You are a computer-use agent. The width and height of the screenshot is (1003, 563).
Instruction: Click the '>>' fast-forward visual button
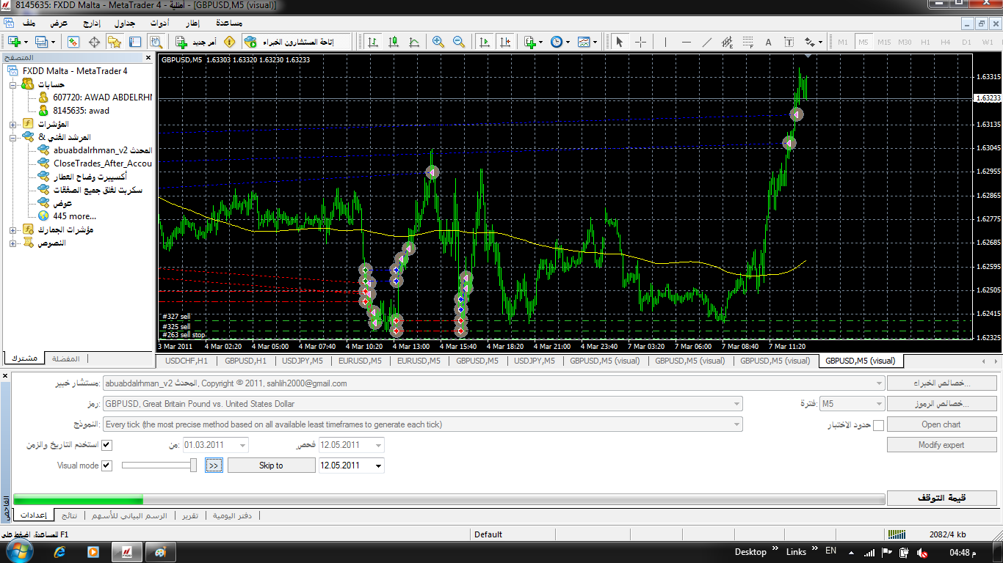pyautogui.click(x=214, y=466)
